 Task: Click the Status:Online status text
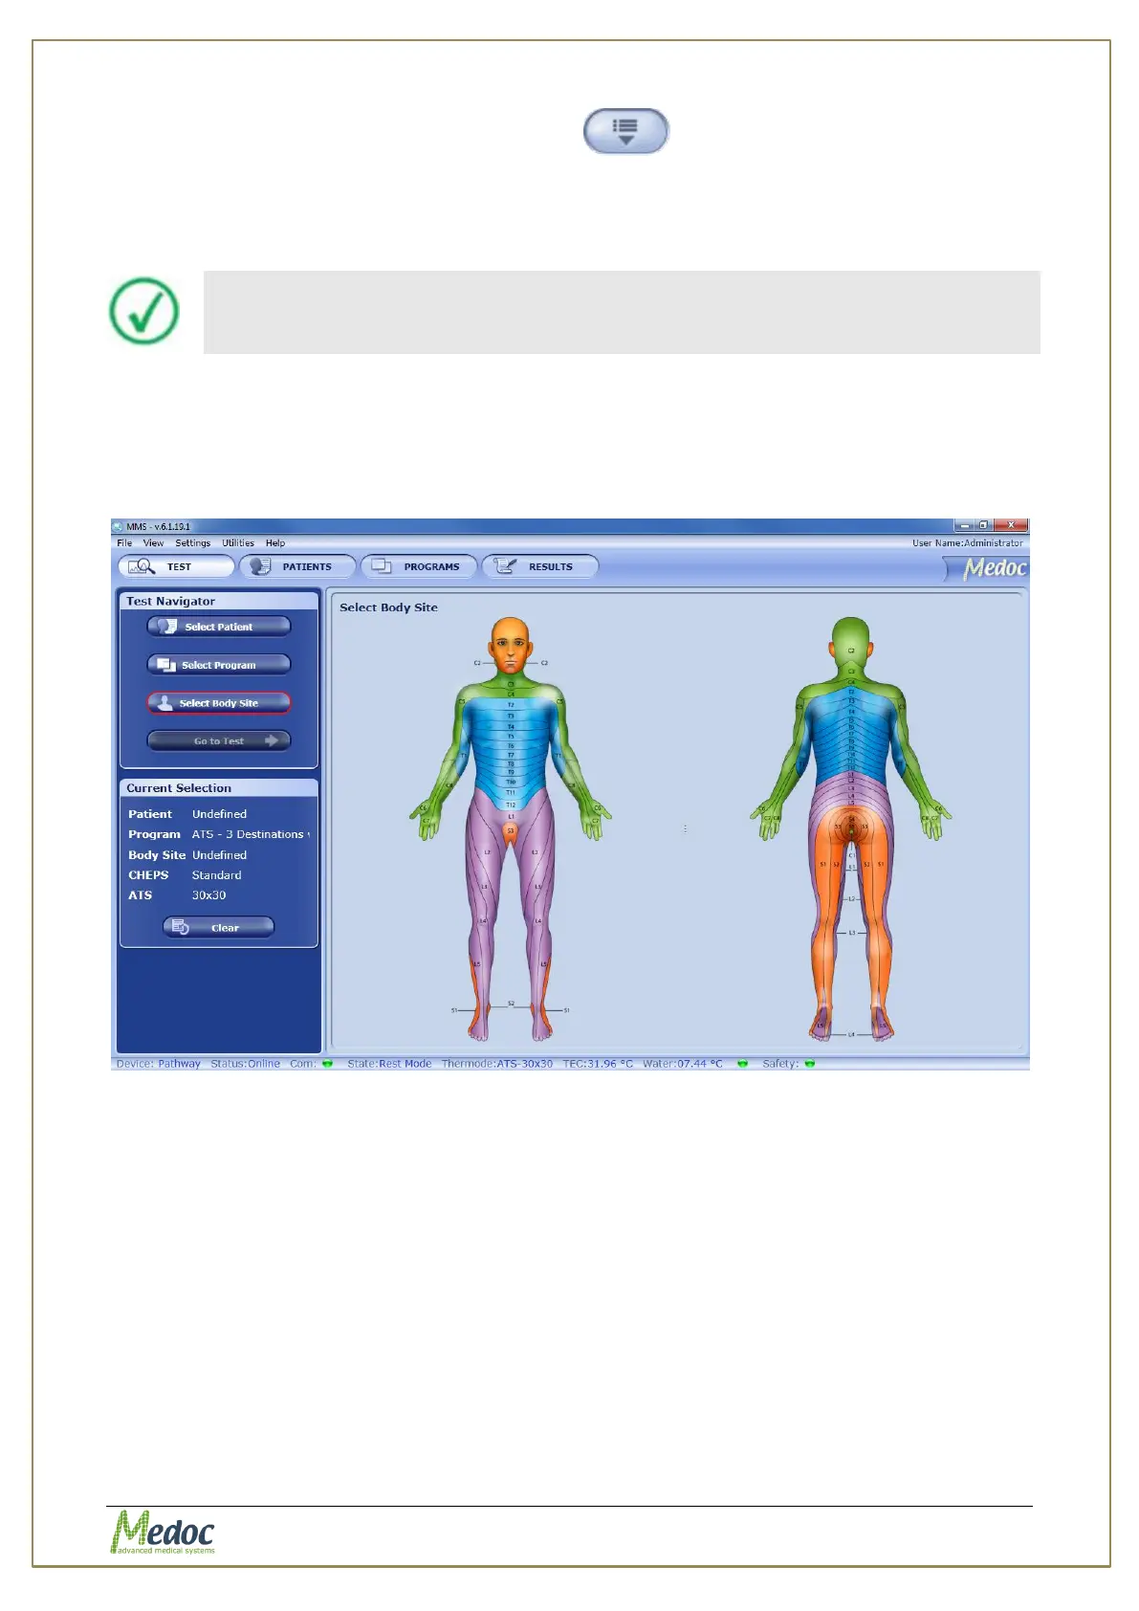coord(246,1064)
